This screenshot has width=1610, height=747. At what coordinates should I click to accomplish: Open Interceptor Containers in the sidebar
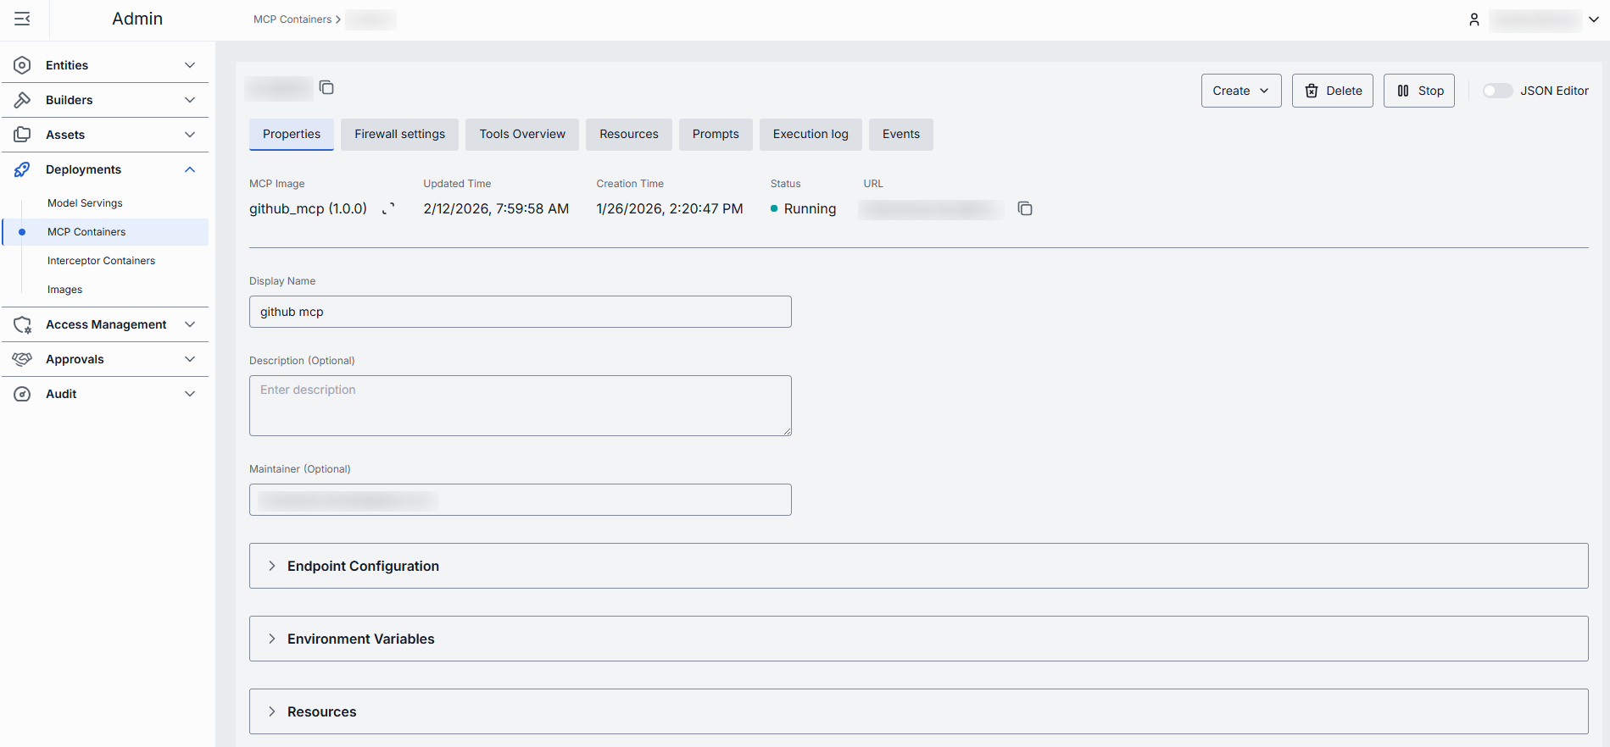(101, 261)
